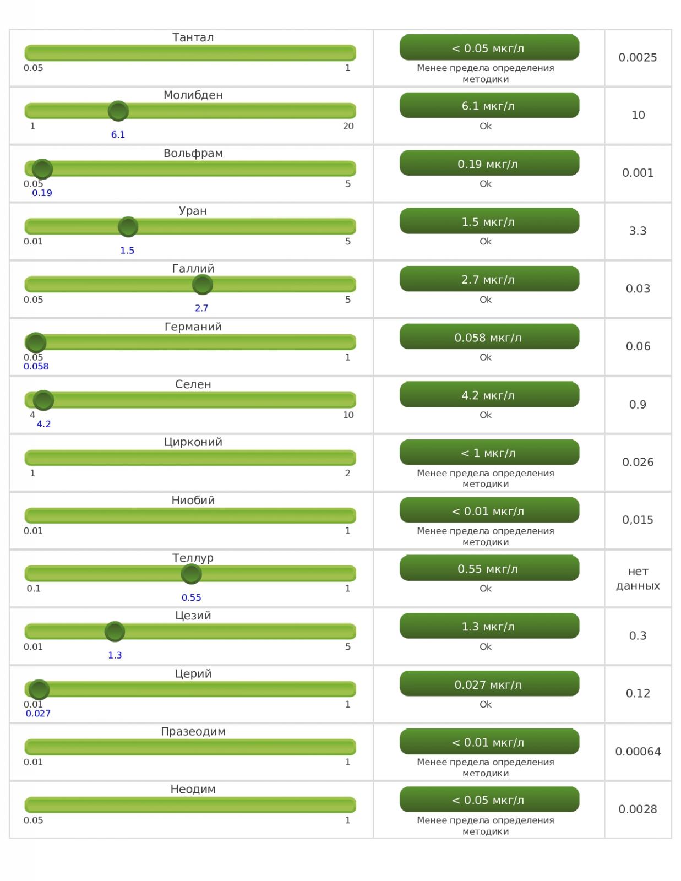Click the 'нет данных' cell for Теллур
Viewport: 681px width, 881px height.
pyautogui.click(x=638, y=578)
